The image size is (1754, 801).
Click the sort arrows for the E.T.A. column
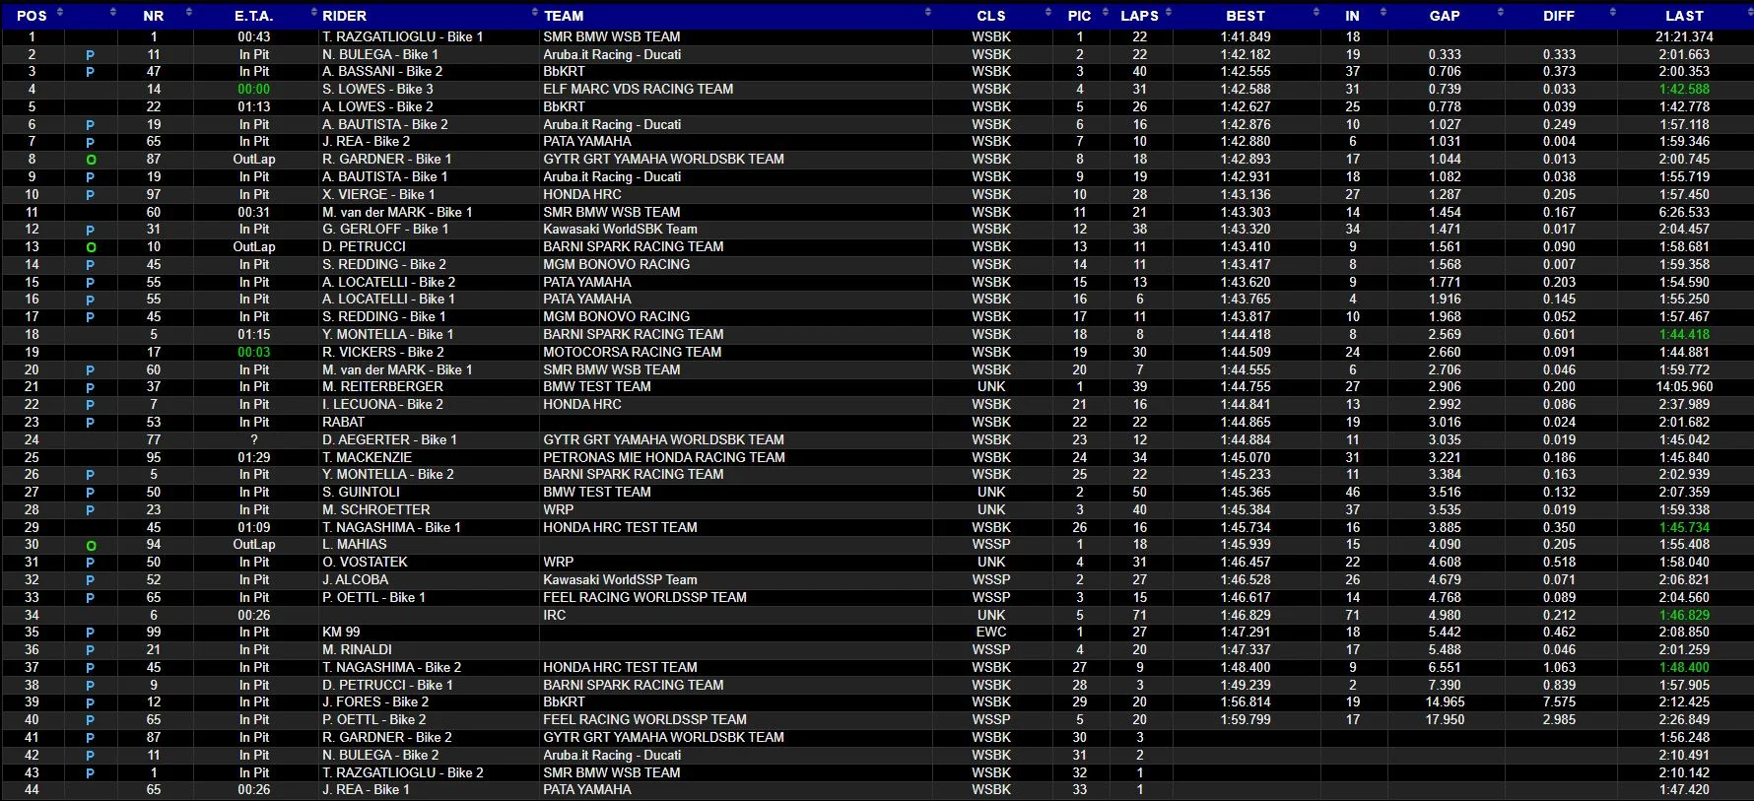(x=314, y=13)
